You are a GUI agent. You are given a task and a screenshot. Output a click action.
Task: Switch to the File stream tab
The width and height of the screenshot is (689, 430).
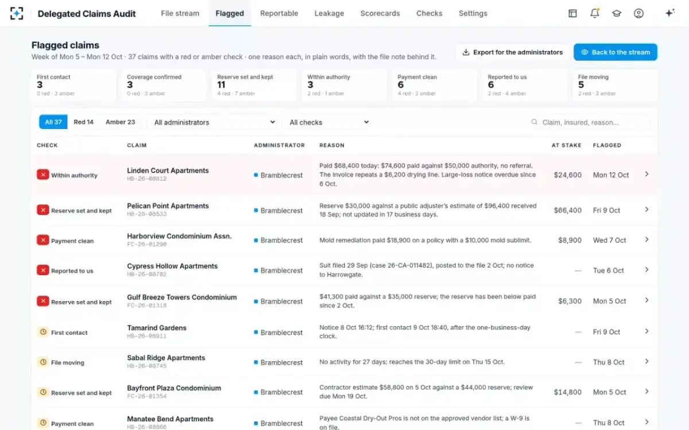click(x=180, y=13)
